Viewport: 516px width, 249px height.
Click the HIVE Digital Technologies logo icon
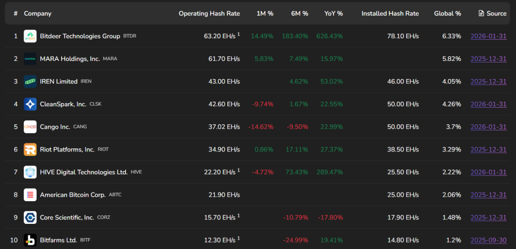tap(30, 172)
